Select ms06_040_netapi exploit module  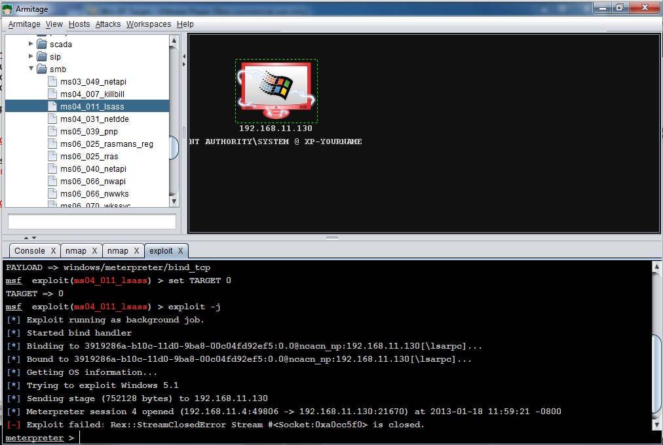coord(93,169)
